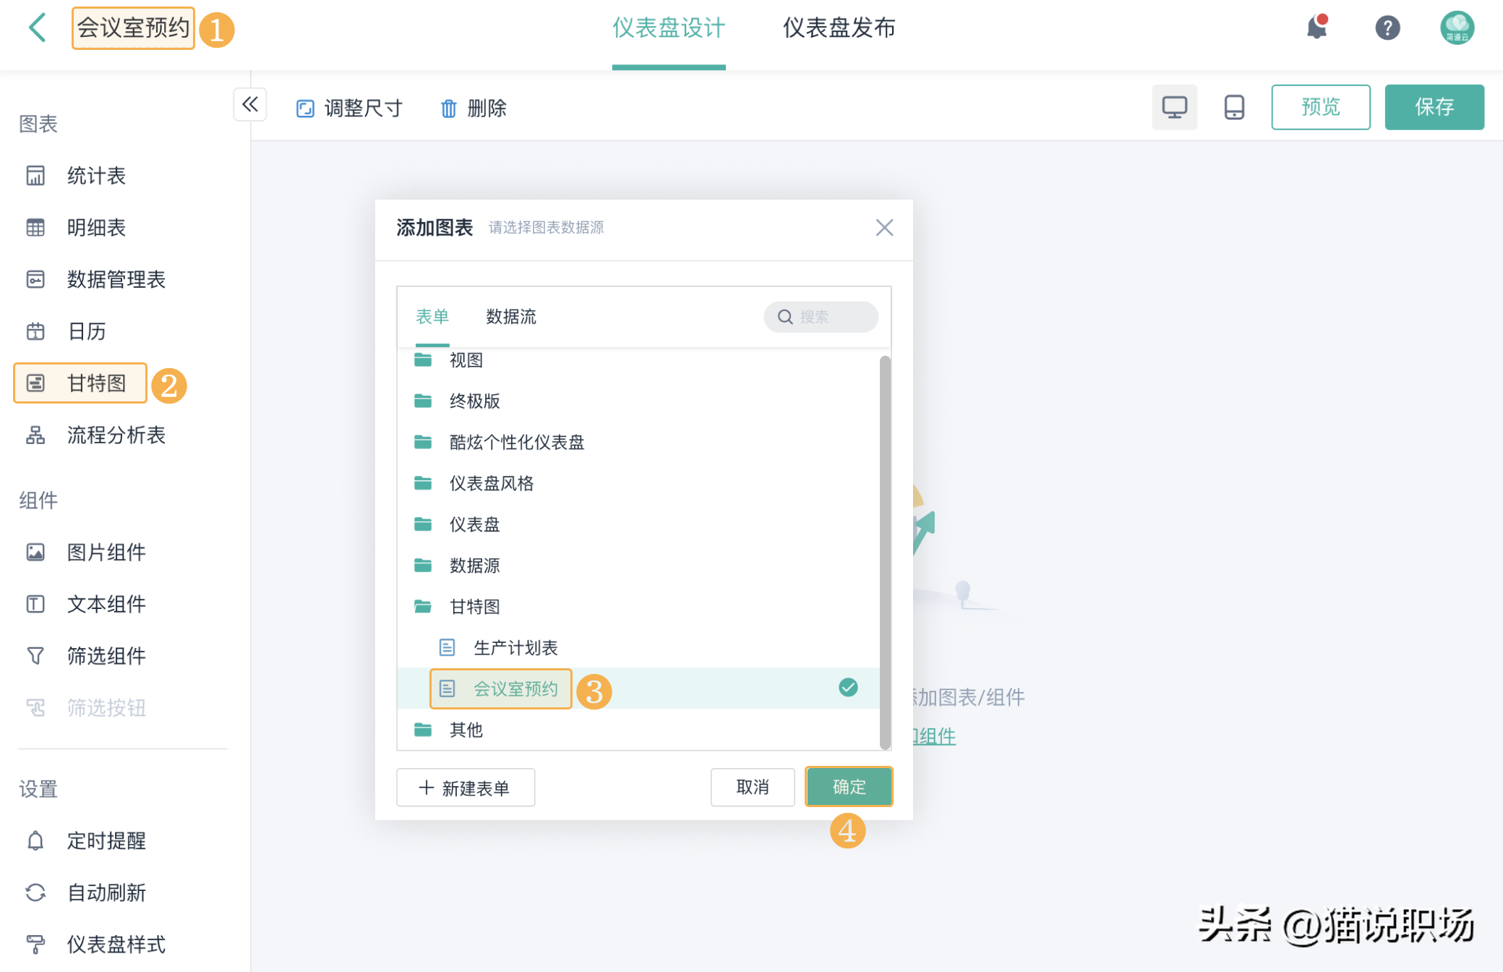Select the 会议室预约 form entry
Image resolution: width=1503 pixels, height=972 pixels.
pyautogui.click(x=515, y=688)
